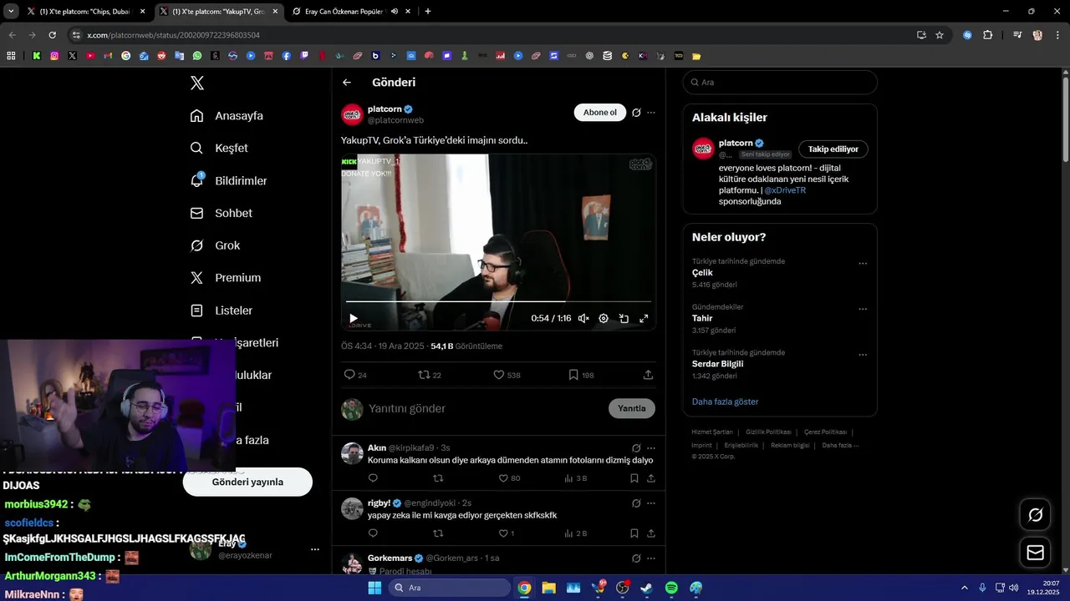Open Gizlilik Politikası footer link
This screenshot has height=601, width=1070.
click(x=768, y=432)
